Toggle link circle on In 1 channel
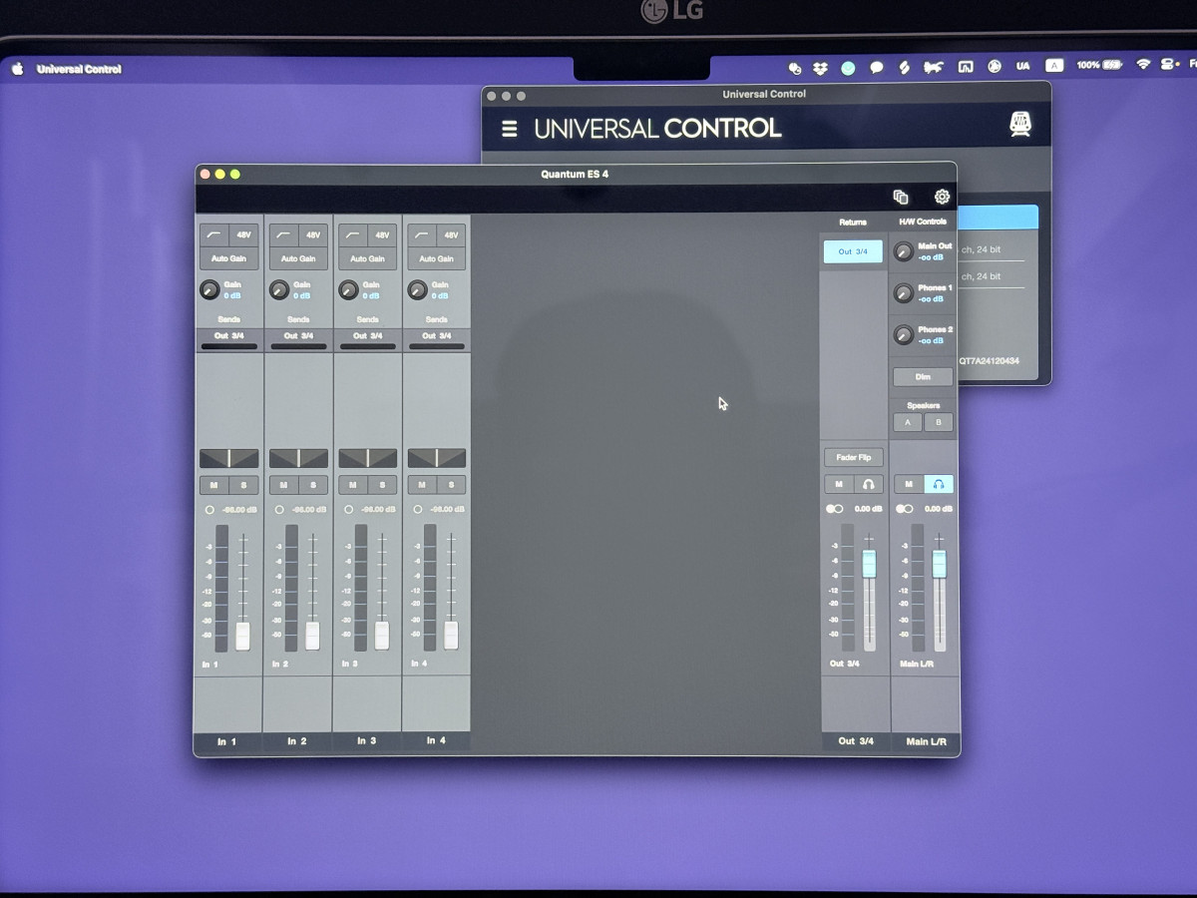Screen dimensions: 1197x898 209,510
